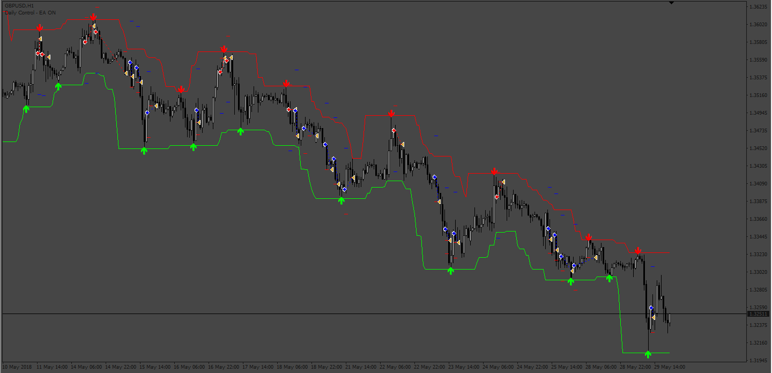Click the '29 May 14:00' time label
This screenshot has height=373, width=772.
coord(670,368)
